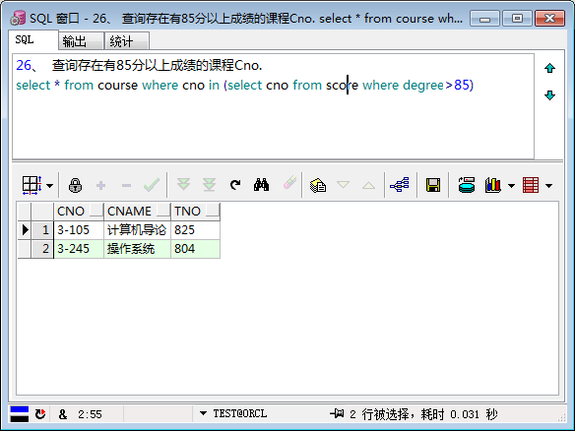This screenshot has width=575, height=431.
Task: Switch to the 统计 tab
Action: (x=127, y=41)
